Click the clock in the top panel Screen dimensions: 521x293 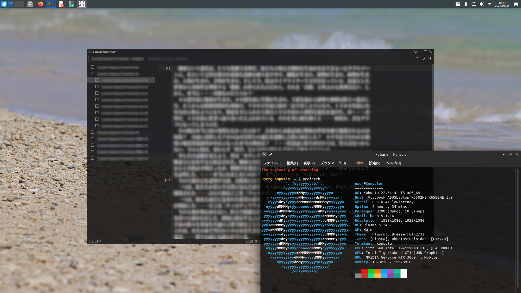pos(502,4)
